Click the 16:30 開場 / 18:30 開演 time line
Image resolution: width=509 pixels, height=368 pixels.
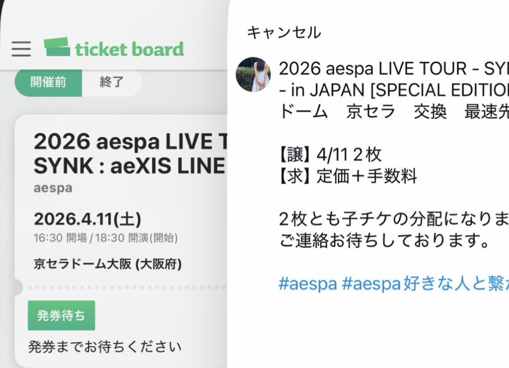point(105,238)
